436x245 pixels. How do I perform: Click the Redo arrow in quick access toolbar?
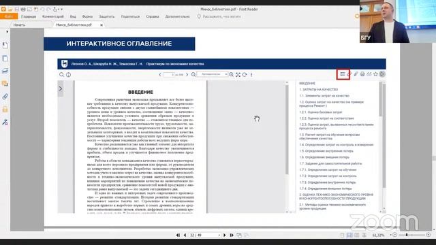(x=49, y=10)
